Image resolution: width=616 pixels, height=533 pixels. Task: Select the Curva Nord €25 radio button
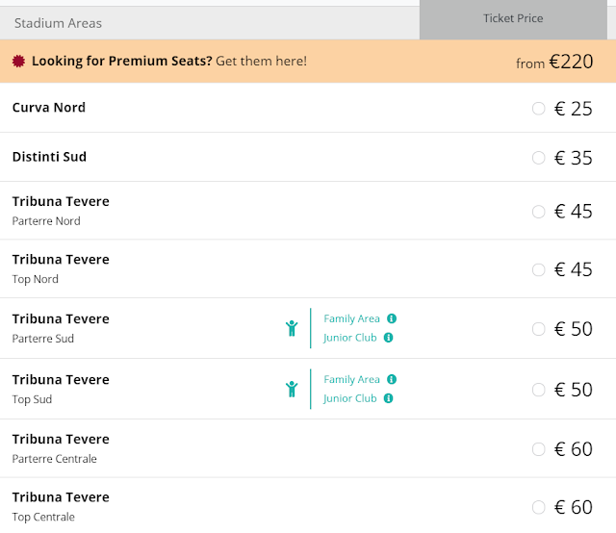[x=539, y=109]
